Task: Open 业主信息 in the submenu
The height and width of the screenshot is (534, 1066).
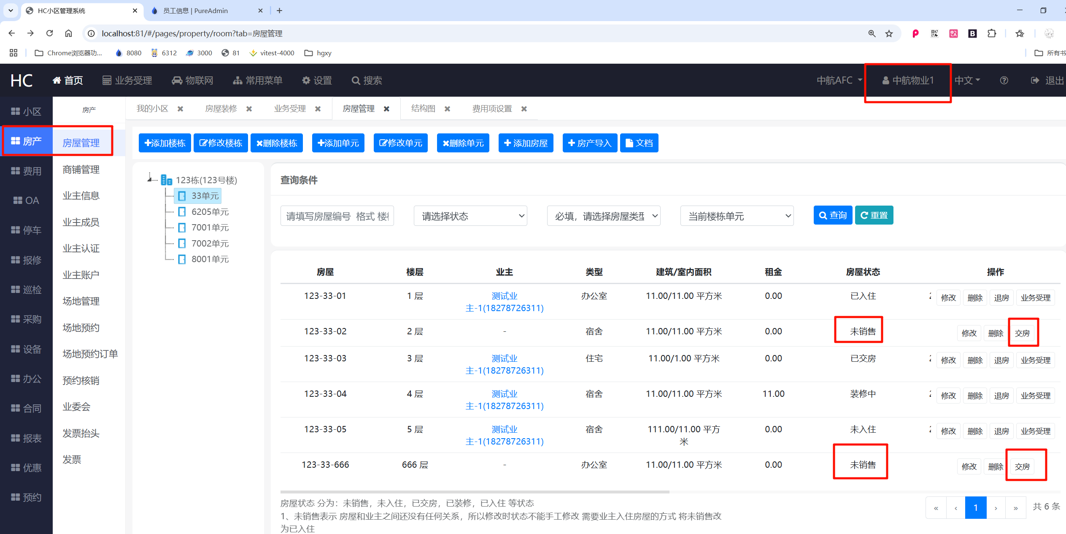Action: coord(81,196)
